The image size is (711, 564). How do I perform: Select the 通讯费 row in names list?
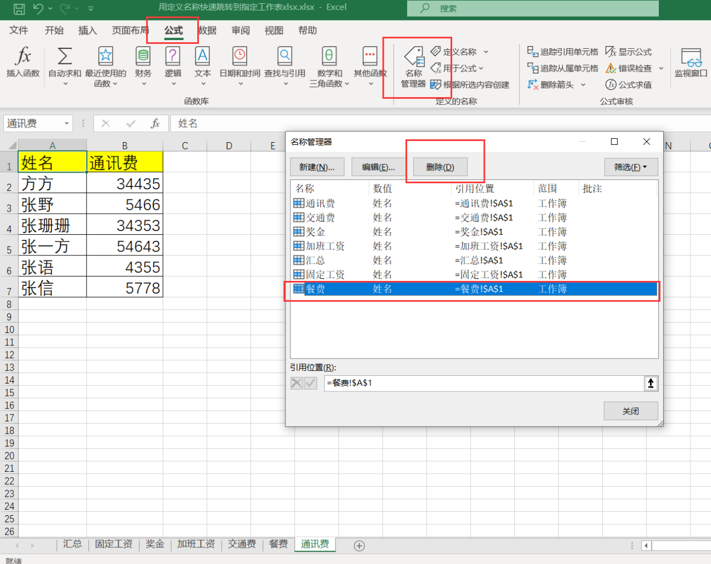tap(474, 204)
